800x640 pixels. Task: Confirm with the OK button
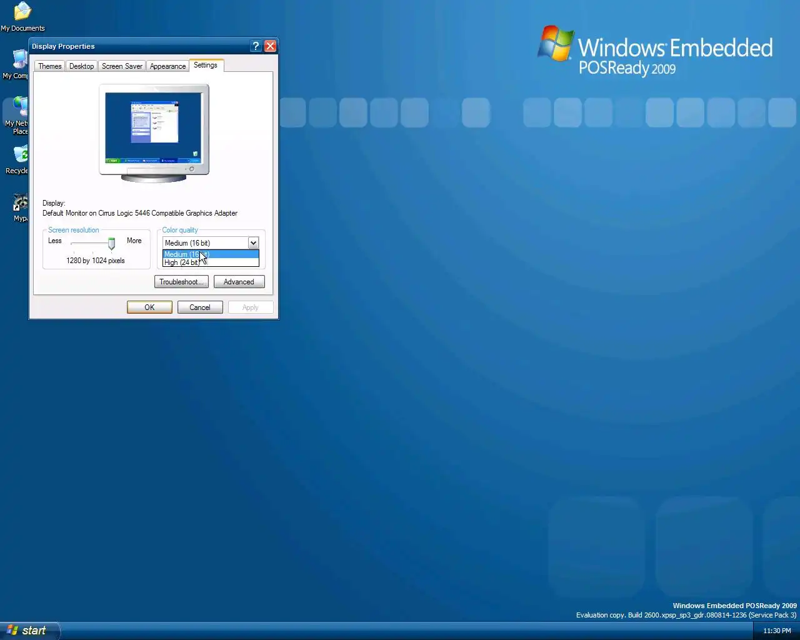[x=149, y=307]
